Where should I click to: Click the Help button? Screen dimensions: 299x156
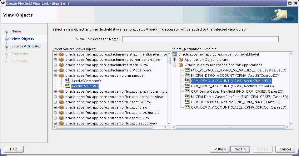tap(14, 149)
